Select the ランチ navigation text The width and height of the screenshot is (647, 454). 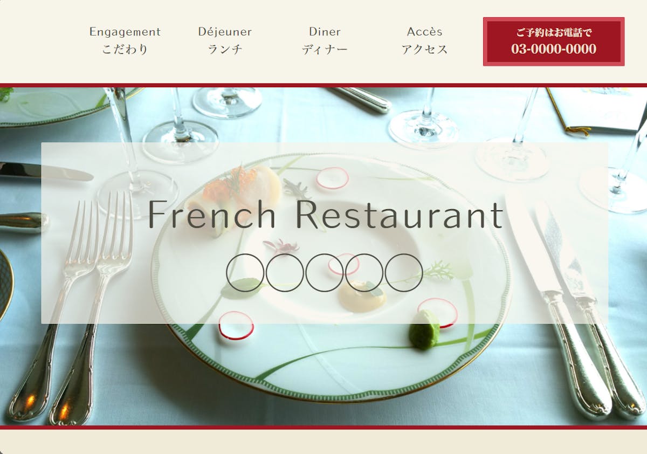coord(225,49)
